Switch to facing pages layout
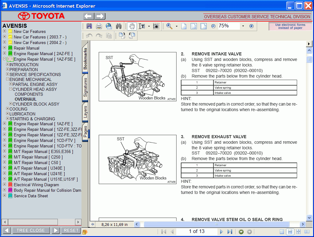314x237 pixels. (x=307, y=231)
